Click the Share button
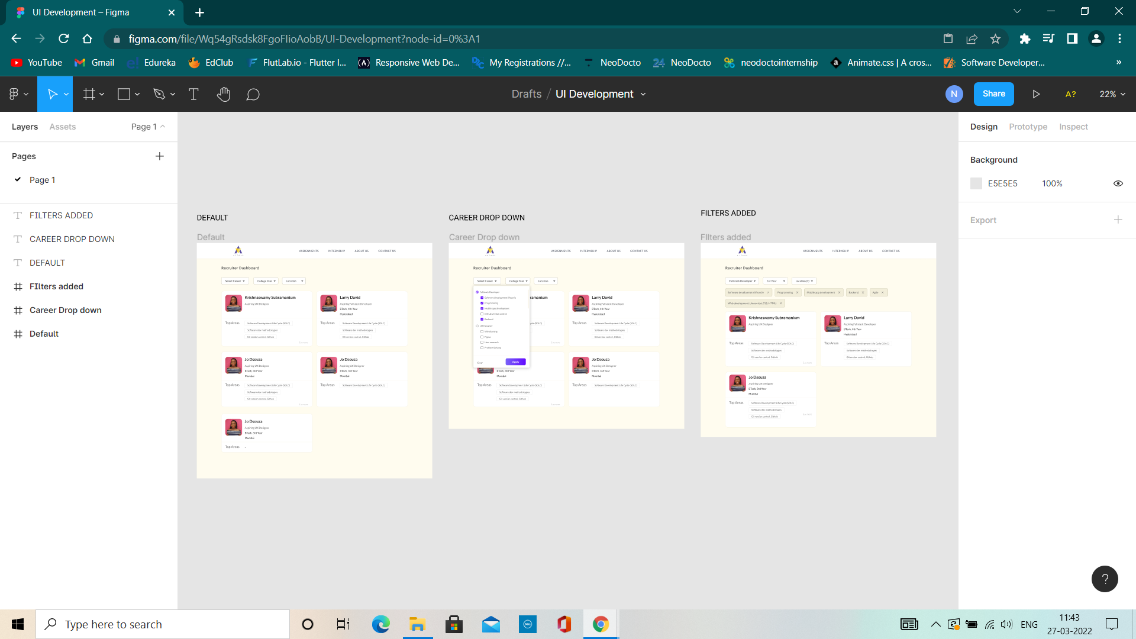1136x639 pixels. click(x=993, y=94)
